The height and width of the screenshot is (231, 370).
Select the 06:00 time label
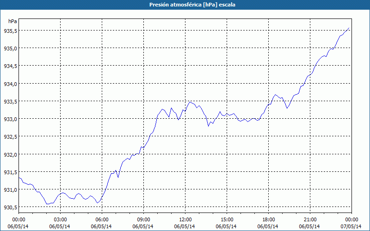[102, 220]
